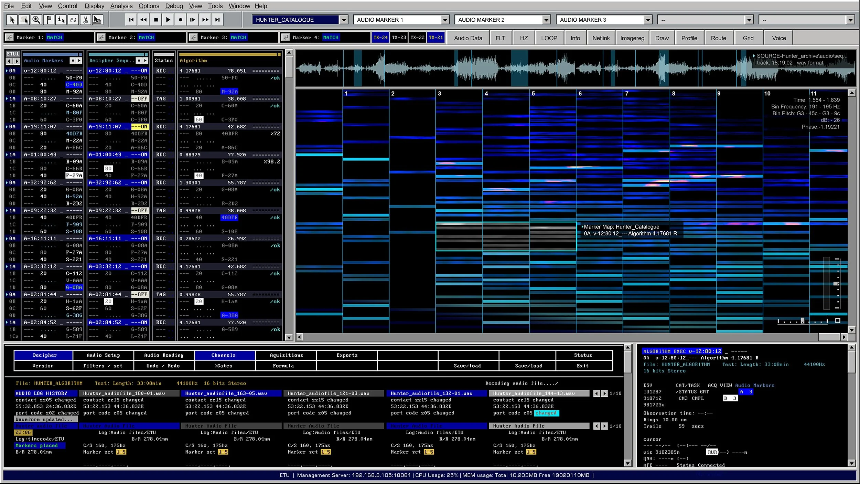Open the AUDIO MARKER 3 dropdown
The width and height of the screenshot is (860, 484).
(x=648, y=20)
